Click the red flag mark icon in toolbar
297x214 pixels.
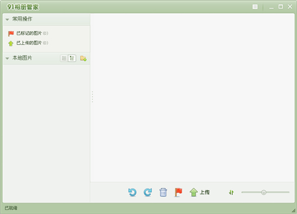click(178, 192)
